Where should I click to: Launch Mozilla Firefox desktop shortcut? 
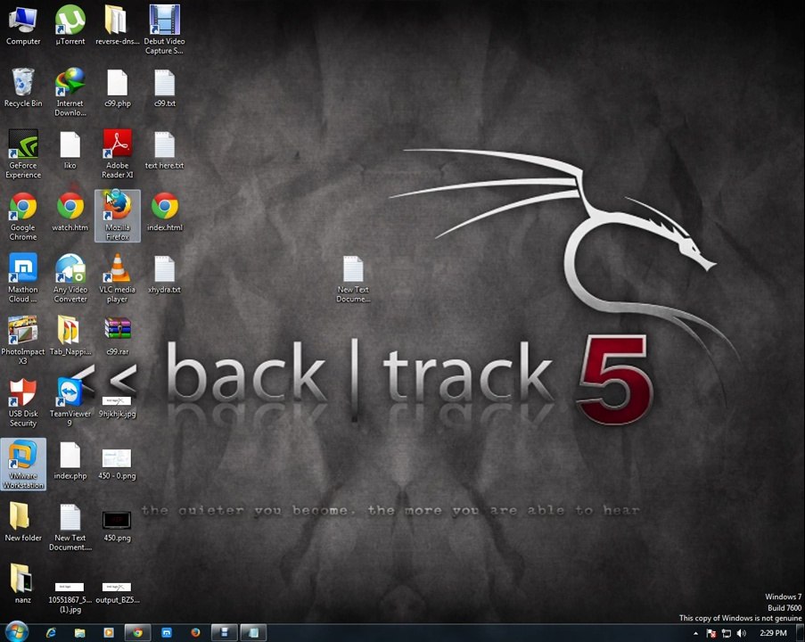[117, 216]
